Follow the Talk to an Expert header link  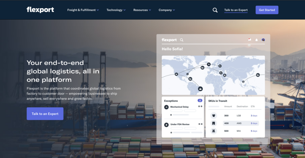coord(236,10)
